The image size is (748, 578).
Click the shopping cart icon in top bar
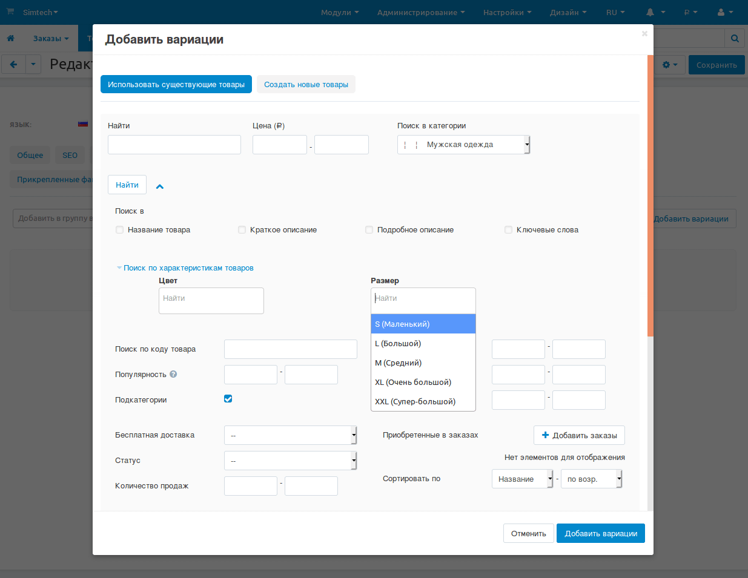[10, 12]
